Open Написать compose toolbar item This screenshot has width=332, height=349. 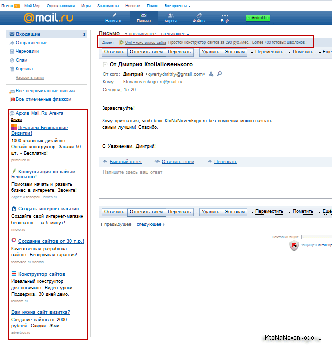114,18
